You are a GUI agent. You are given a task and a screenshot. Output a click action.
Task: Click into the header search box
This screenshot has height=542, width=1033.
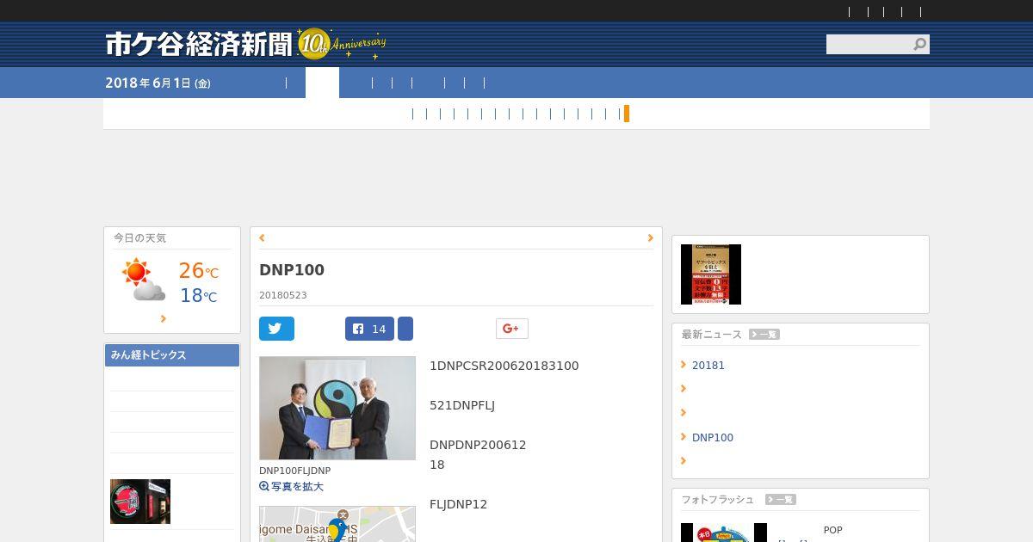pos(869,44)
